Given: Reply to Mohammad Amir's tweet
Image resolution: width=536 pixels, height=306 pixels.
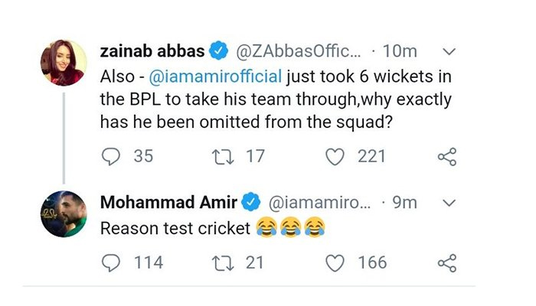Looking at the screenshot, I should (111, 262).
